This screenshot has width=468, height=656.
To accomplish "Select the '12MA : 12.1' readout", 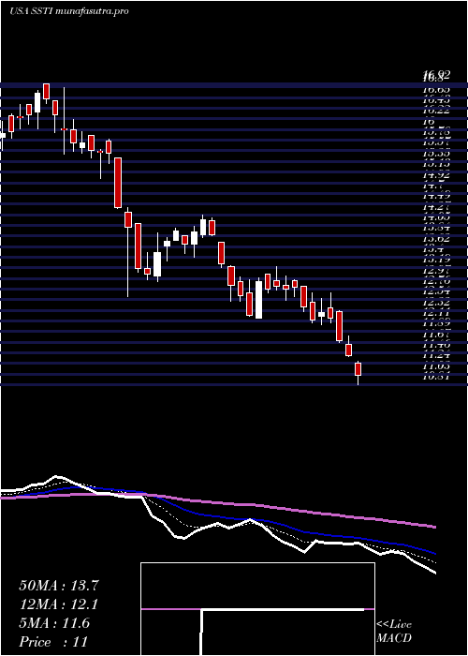I will 59,604.
